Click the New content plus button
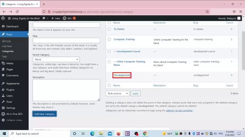This screenshot has width=245, height=137. point(56,18)
